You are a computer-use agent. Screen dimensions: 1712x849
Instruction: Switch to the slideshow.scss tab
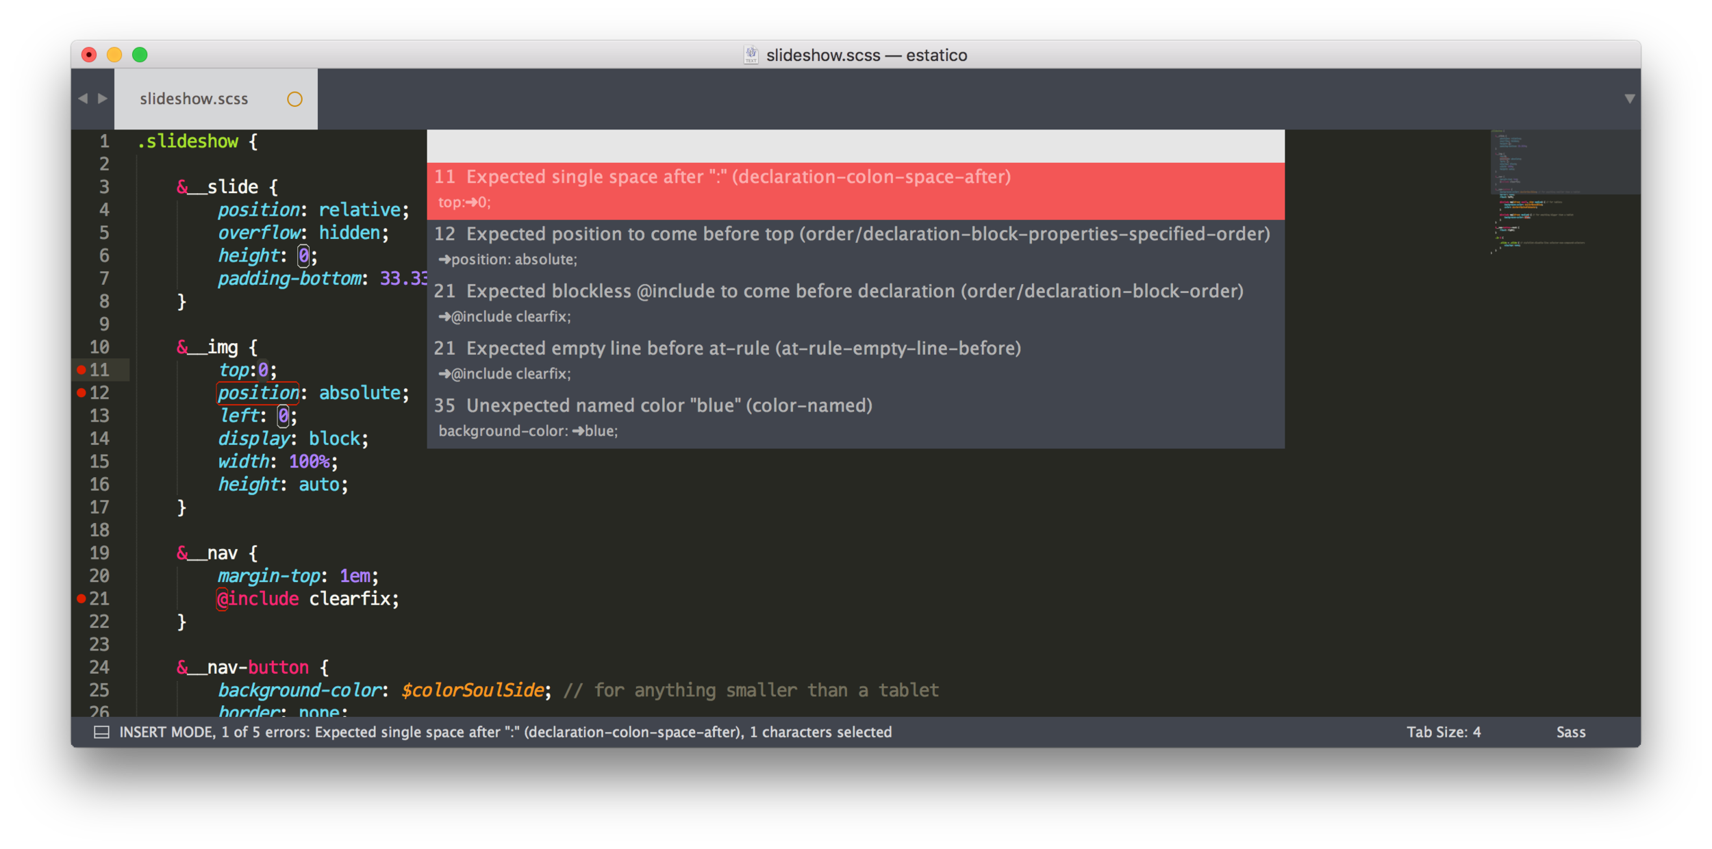194,99
